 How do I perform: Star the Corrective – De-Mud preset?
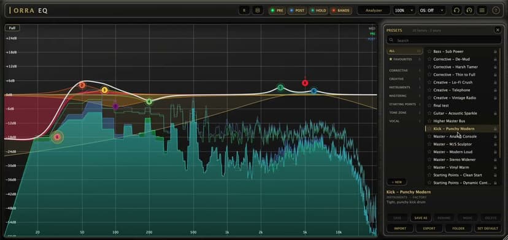tap(429, 59)
